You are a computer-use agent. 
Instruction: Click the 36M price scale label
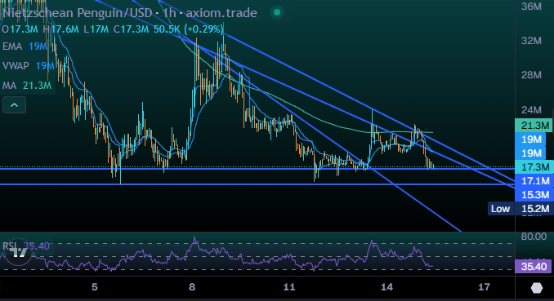tap(531, 7)
